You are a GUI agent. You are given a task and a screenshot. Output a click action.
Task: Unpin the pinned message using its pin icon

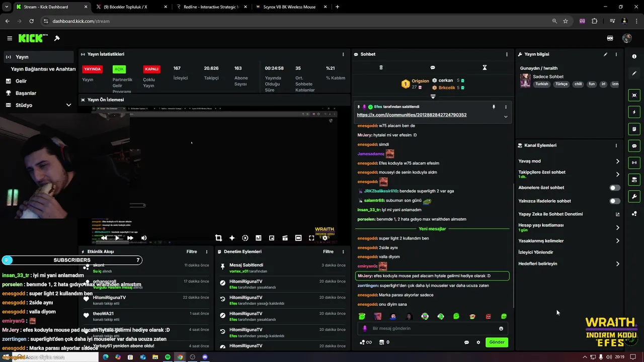pyautogui.click(x=494, y=107)
